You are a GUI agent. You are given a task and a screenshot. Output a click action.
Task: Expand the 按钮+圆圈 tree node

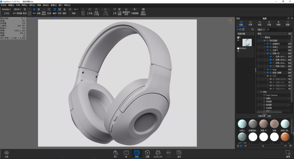[x=264, y=73]
